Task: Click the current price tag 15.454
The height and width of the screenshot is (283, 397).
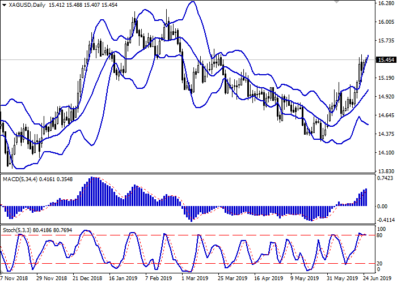Action: pos(386,59)
